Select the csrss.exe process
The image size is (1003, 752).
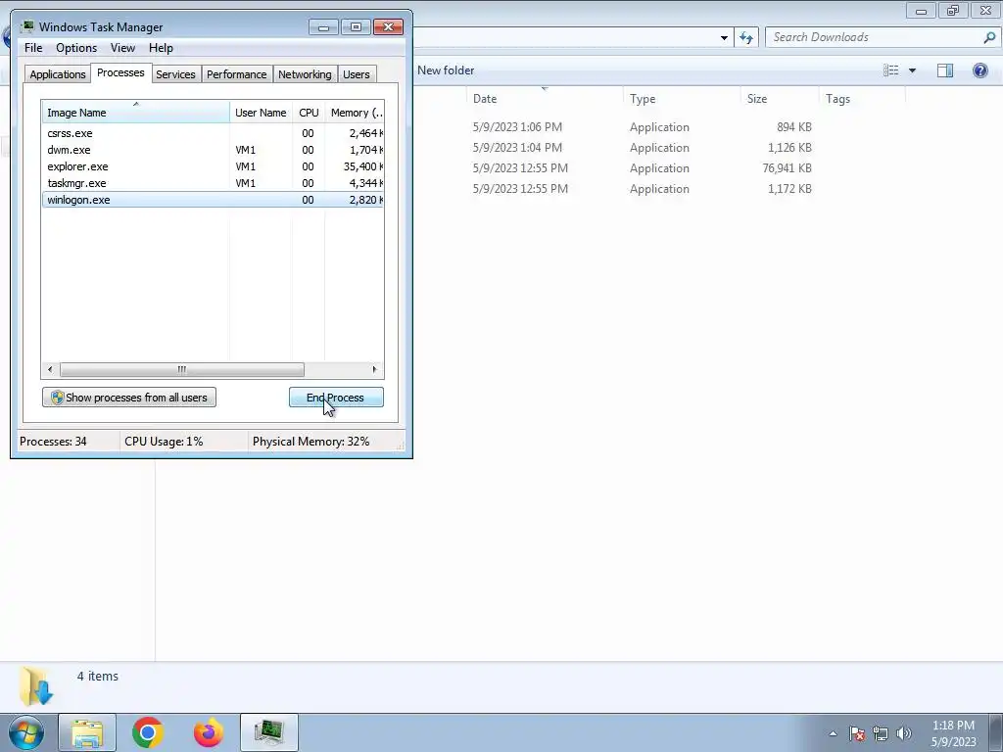213,133
